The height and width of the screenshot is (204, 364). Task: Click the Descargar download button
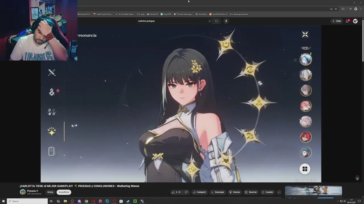(x=218, y=192)
